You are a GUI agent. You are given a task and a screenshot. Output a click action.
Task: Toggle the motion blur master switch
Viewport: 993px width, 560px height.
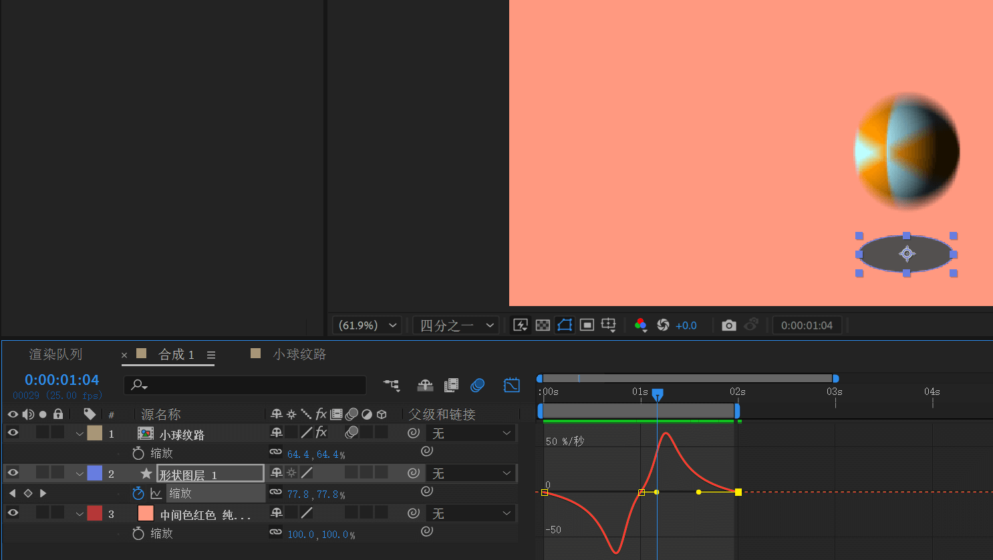(477, 385)
